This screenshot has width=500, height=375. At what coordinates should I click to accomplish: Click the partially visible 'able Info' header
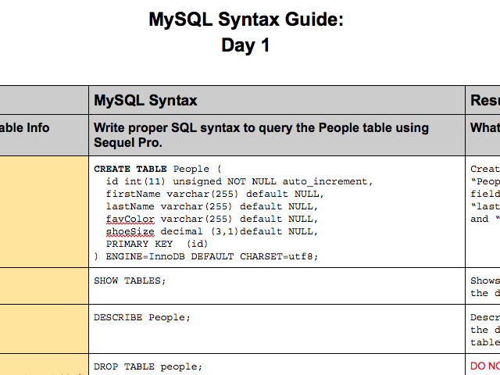click(25, 128)
